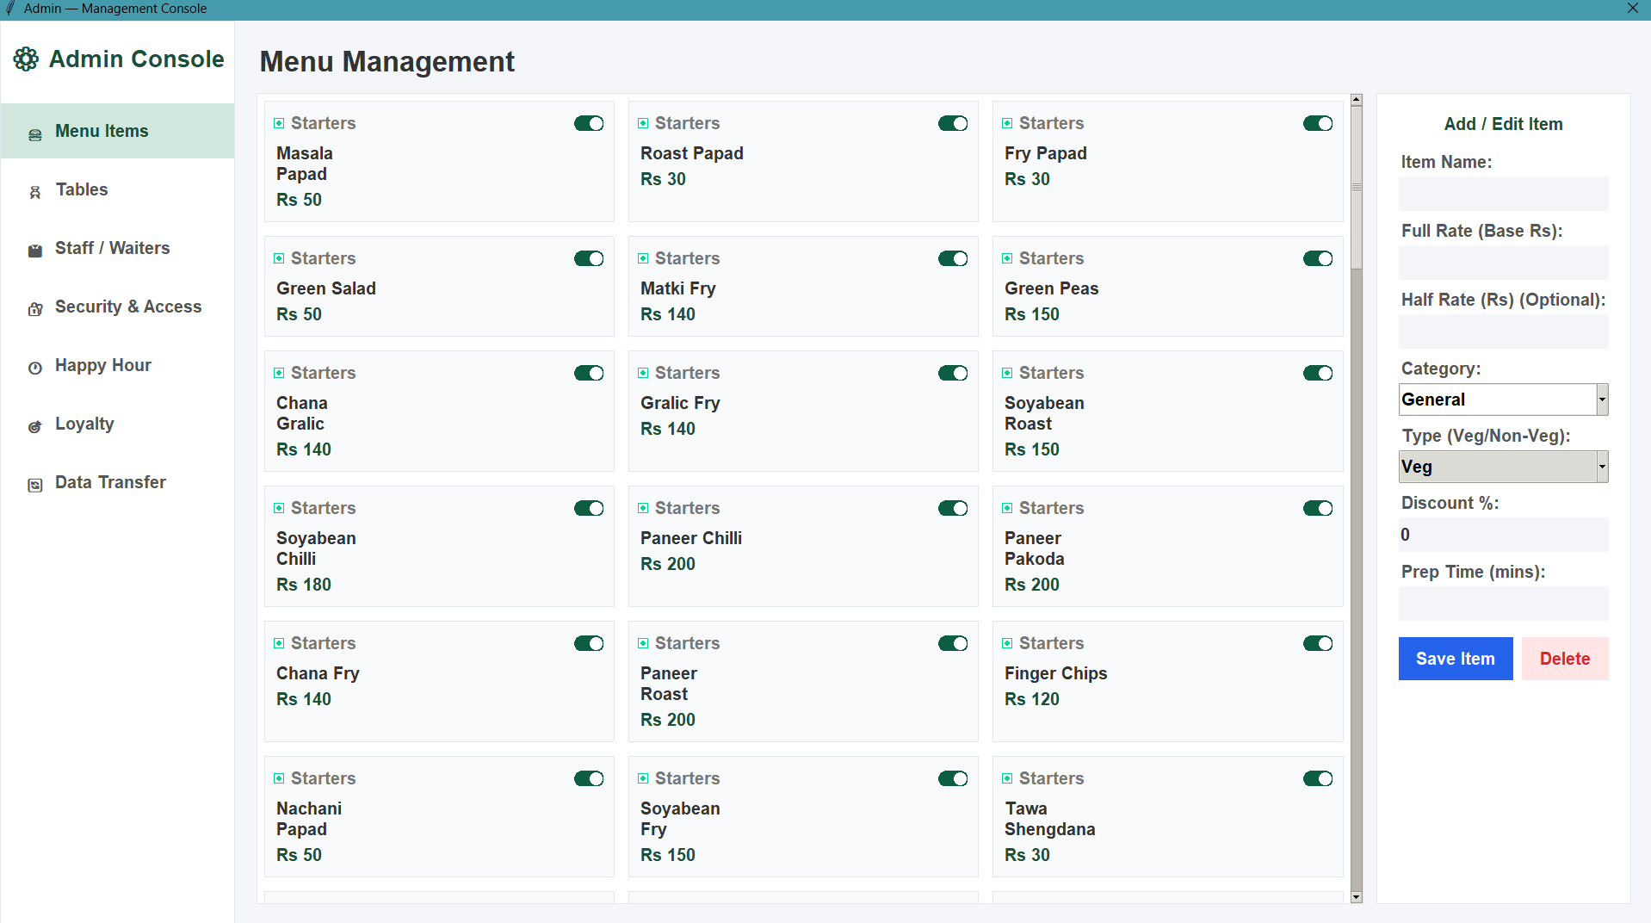The width and height of the screenshot is (1651, 923).
Task: Open the Type Veg/Non-Veg dropdown
Action: [1503, 467]
